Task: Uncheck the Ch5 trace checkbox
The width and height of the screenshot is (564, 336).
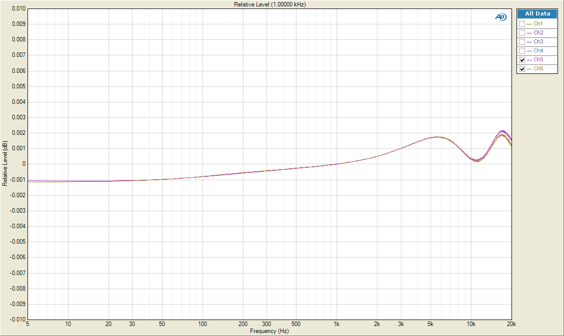Action: (x=522, y=60)
